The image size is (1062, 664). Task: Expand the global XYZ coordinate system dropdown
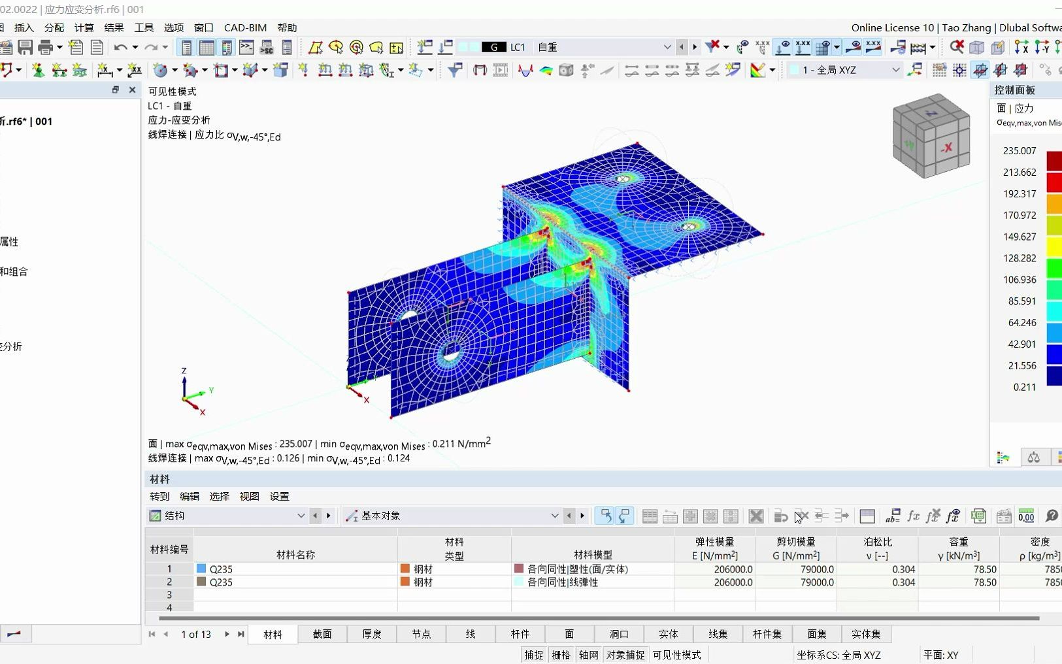(895, 70)
